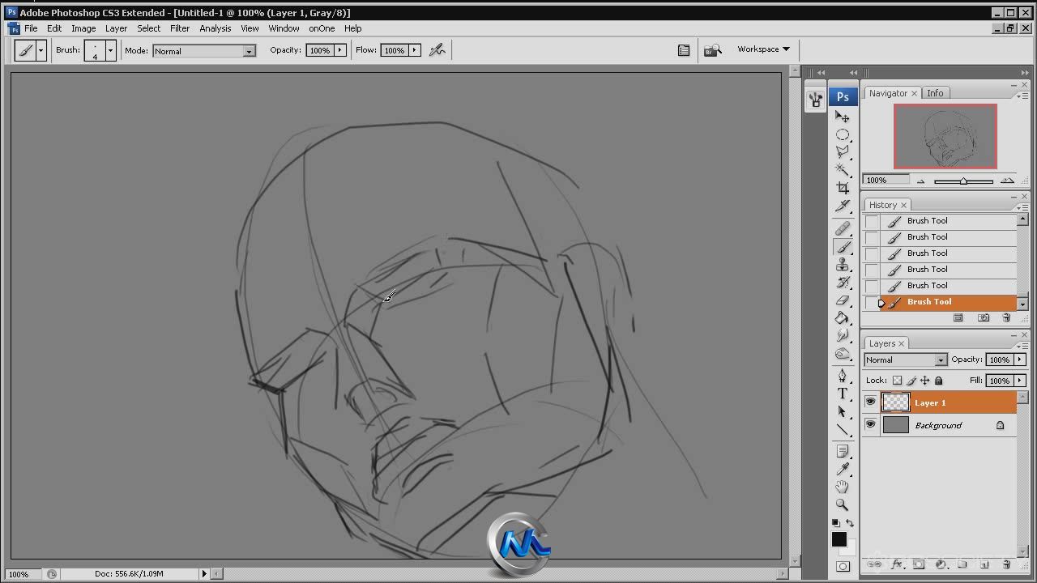Open the tool preset picker arrow
Screen dimensions: 1037x583
(x=41, y=50)
